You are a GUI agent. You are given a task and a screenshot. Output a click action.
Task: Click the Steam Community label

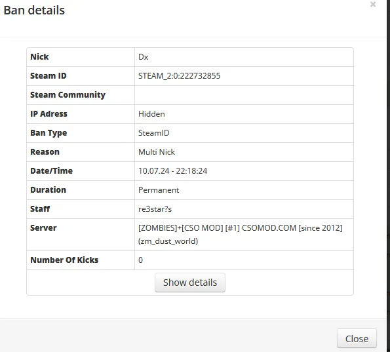point(68,95)
